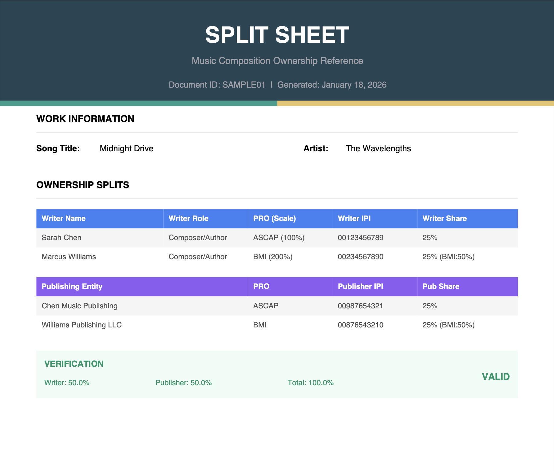The image size is (554, 471).
Task: Click the Total: 100.0% verification value
Action: [310, 383]
